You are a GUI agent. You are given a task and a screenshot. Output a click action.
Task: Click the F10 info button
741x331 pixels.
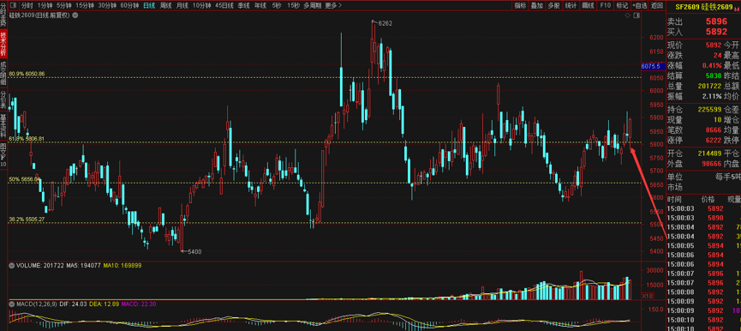click(x=605, y=6)
